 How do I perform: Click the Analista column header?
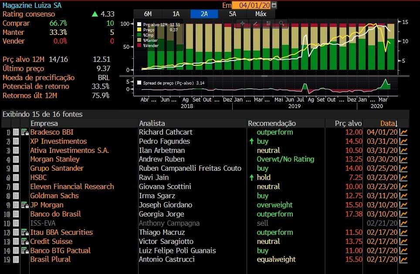tap(152, 123)
